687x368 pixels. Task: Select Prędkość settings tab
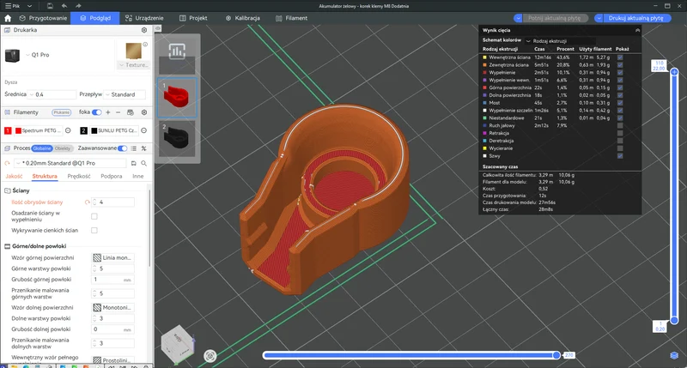tap(79, 177)
